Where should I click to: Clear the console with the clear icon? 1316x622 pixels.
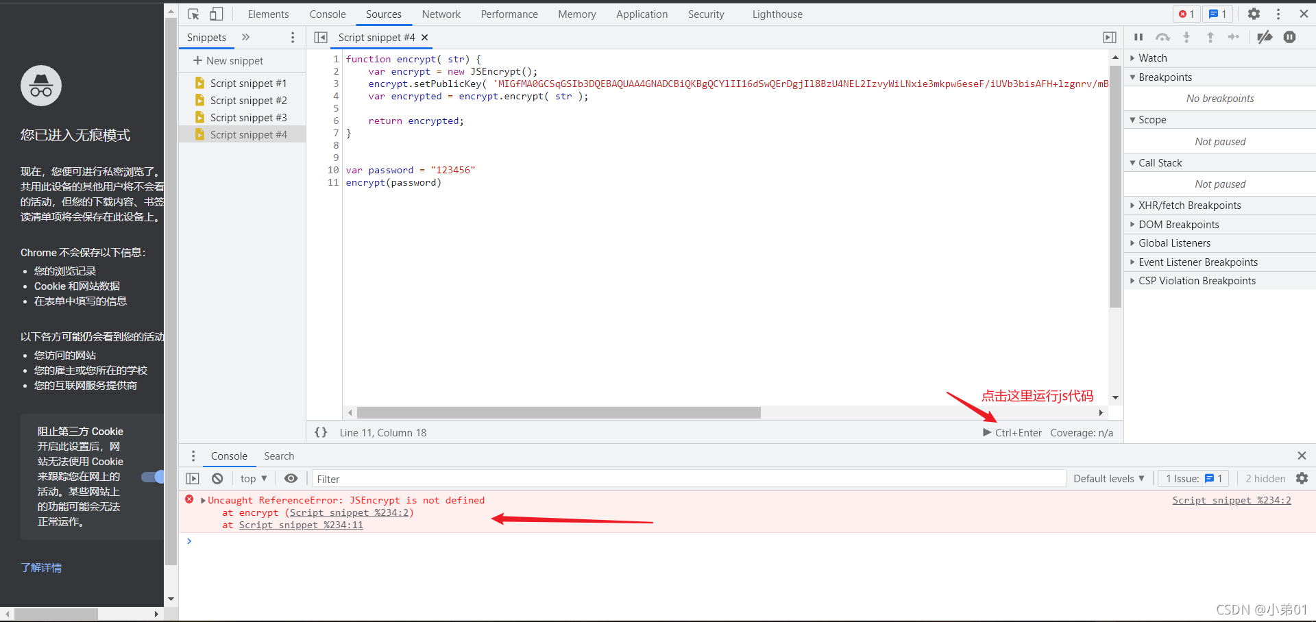[x=217, y=478]
